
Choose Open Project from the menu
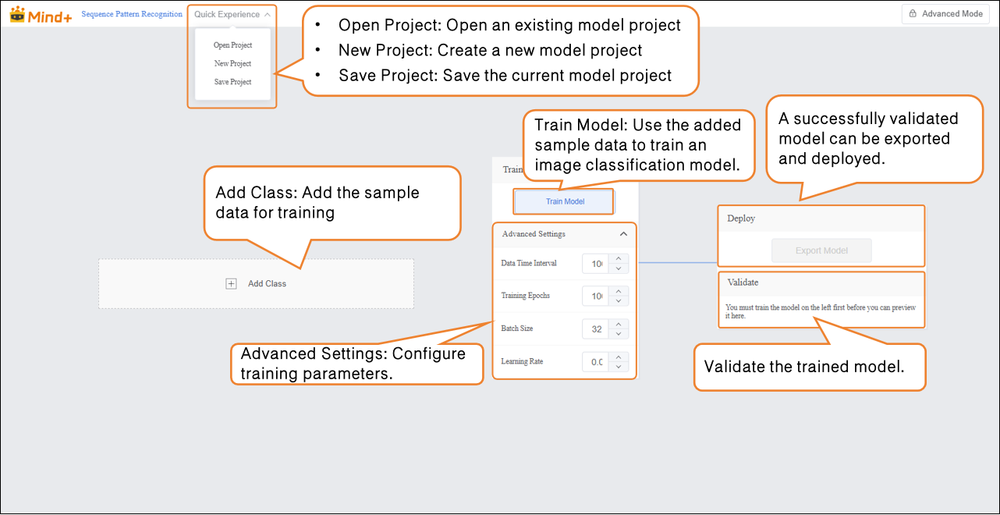(x=232, y=45)
